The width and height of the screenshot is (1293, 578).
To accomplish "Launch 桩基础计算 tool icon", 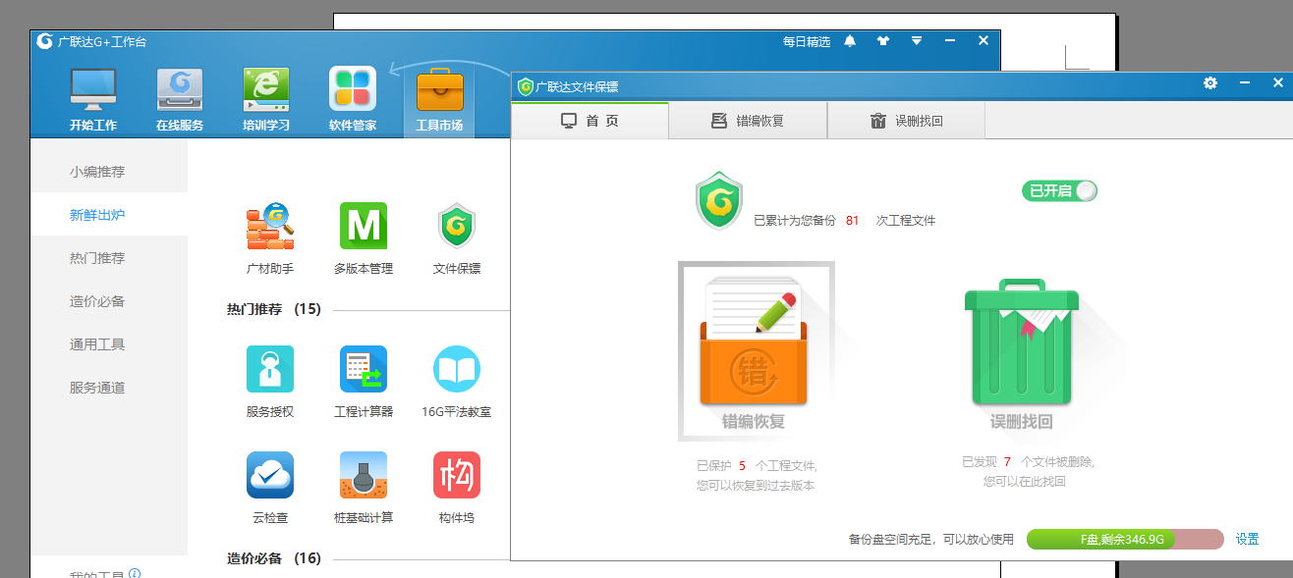I will pos(364,475).
